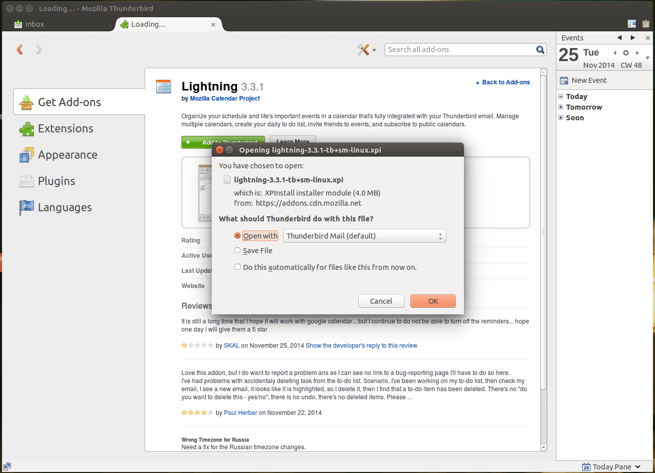The image size is (655, 473).
Task: Open the add-ons tools wrench menu
Action: tap(366, 50)
